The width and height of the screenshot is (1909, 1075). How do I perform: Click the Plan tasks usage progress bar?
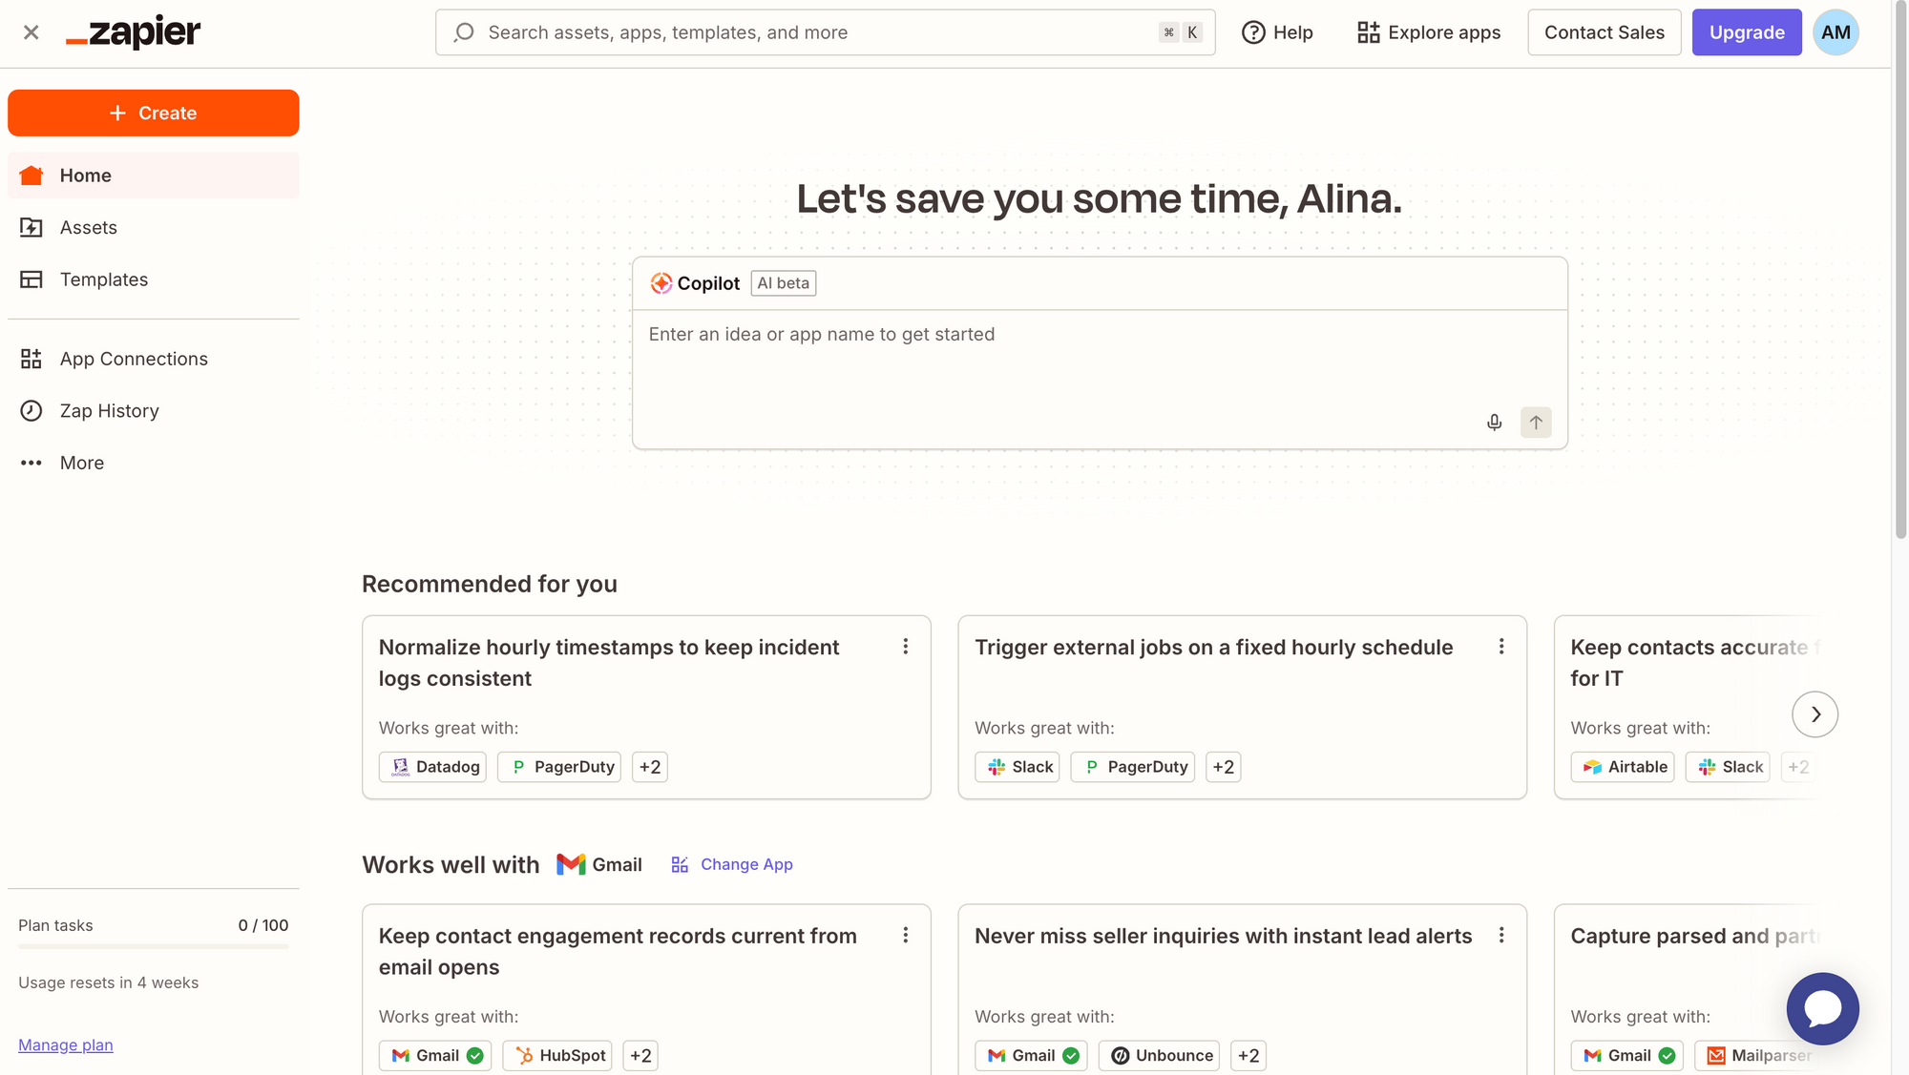click(153, 946)
